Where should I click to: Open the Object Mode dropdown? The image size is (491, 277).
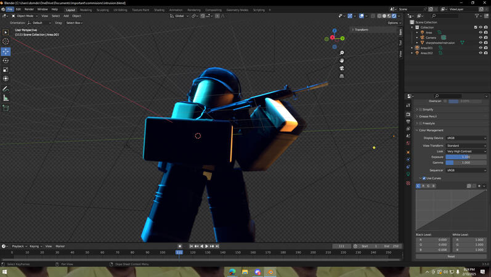25,16
